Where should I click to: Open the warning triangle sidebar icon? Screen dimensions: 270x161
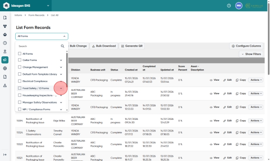pyautogui.click(x=5, y=85)
